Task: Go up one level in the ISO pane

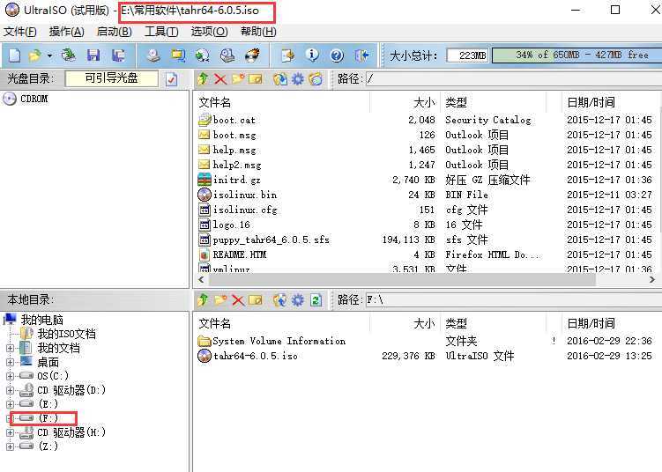Action: click(x=203, y=78)
